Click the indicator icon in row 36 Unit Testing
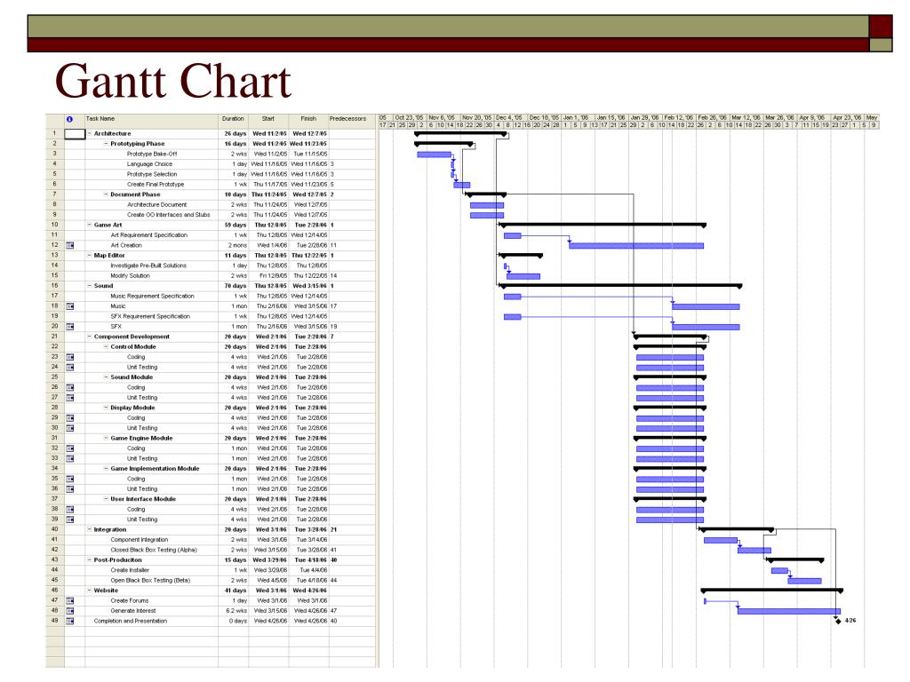The image size is (910, 682). pyautogui.click(x=70, y=489)
